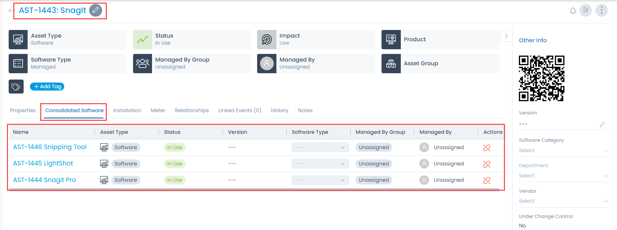Click the Version column header

[x=237, y=132]
